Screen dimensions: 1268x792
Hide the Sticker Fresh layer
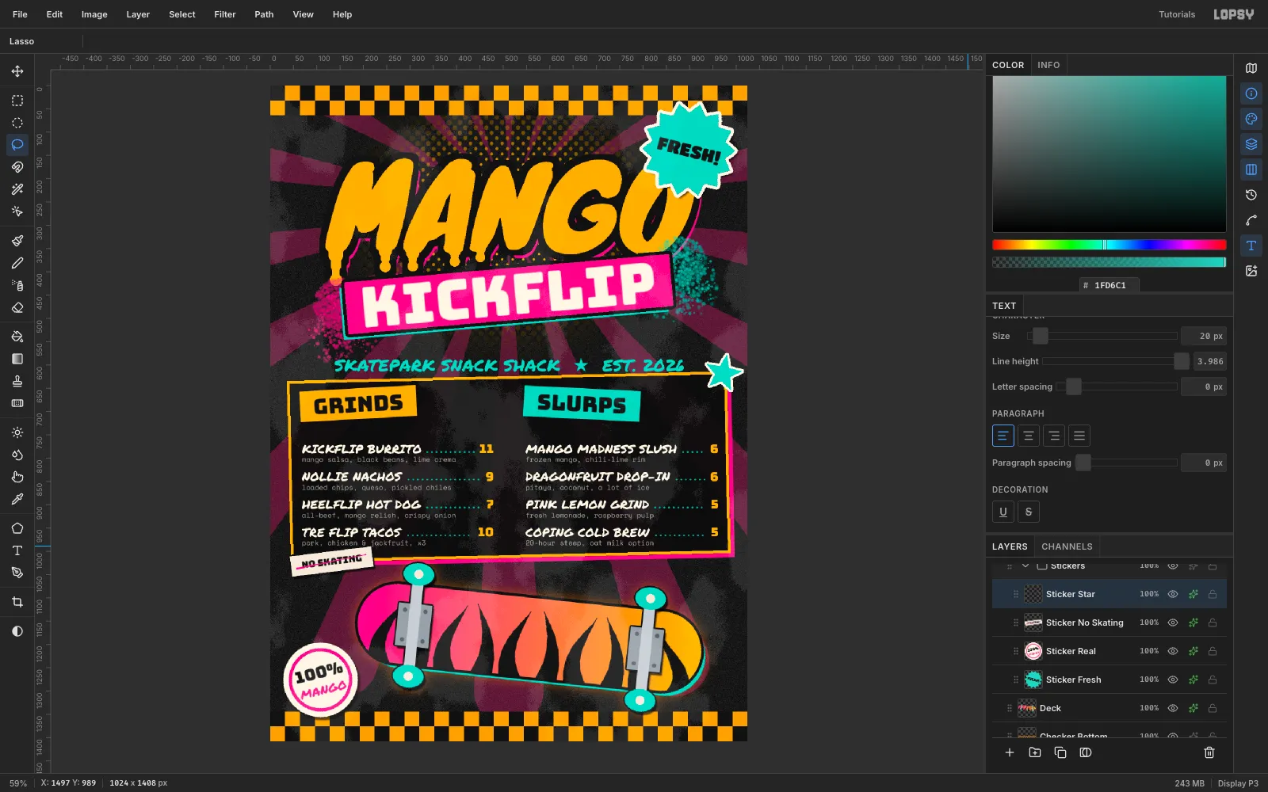click(1173, 680)
